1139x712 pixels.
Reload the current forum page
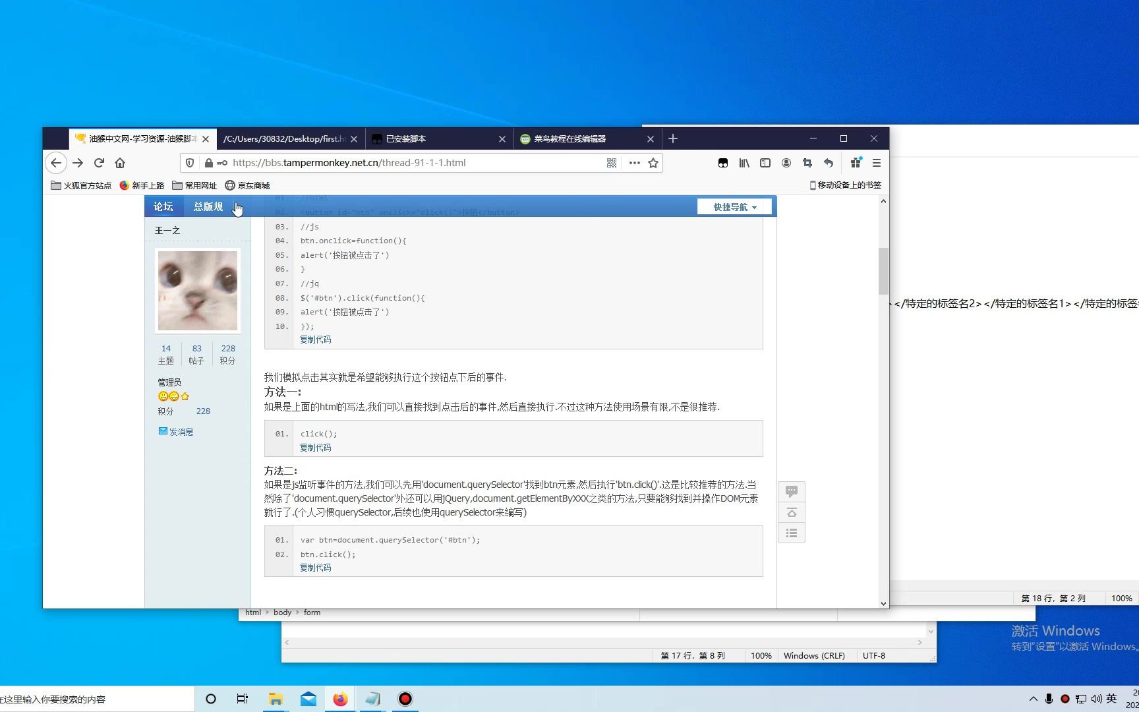pyautogui.click(x=99, y=163)
